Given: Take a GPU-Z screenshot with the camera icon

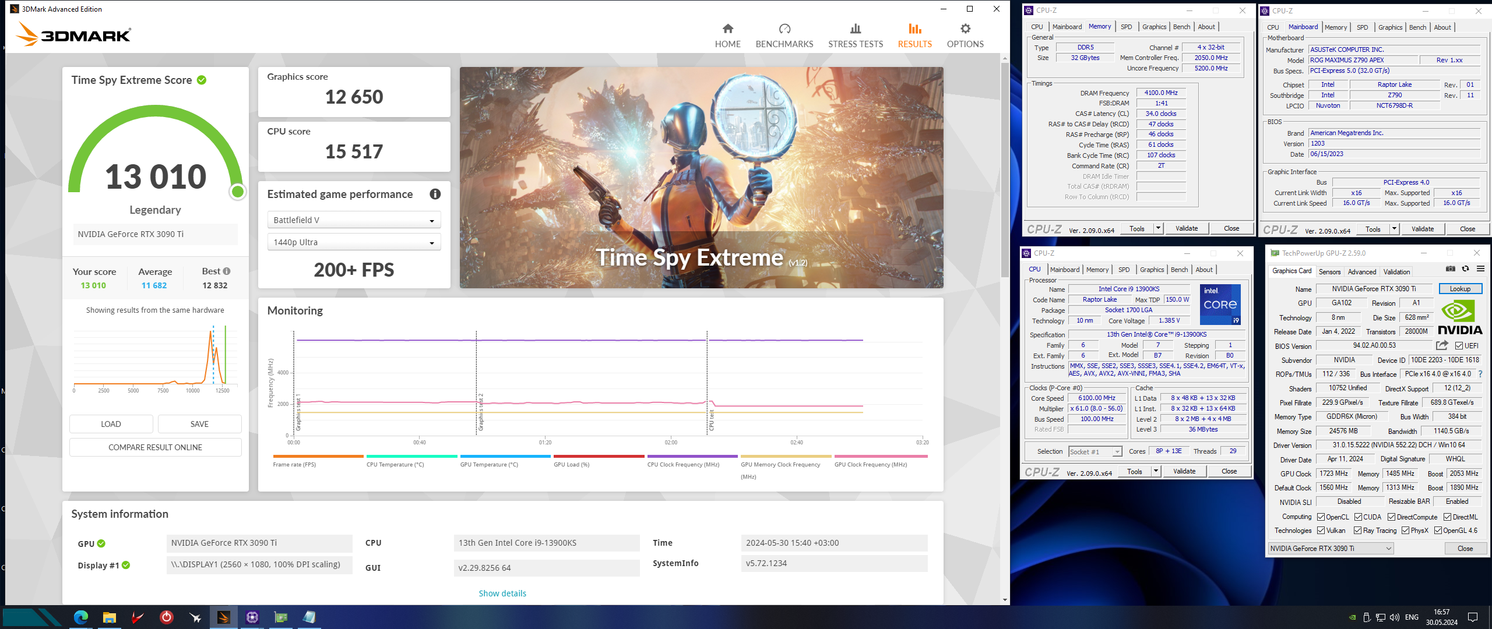Looking at the screenshot, I should pos(1451,269).
